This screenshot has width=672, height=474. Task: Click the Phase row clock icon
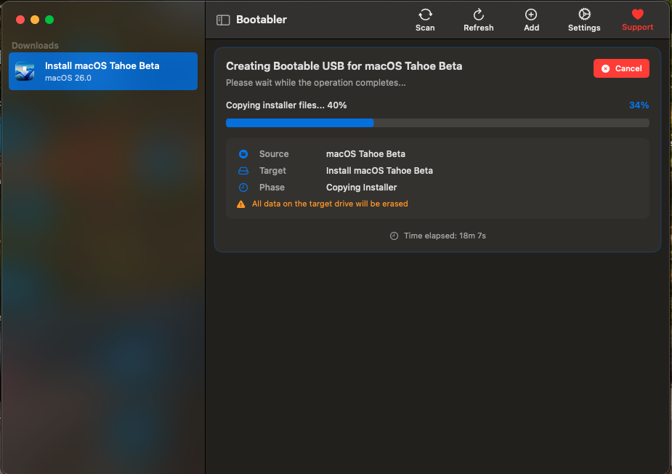point(243,188)
